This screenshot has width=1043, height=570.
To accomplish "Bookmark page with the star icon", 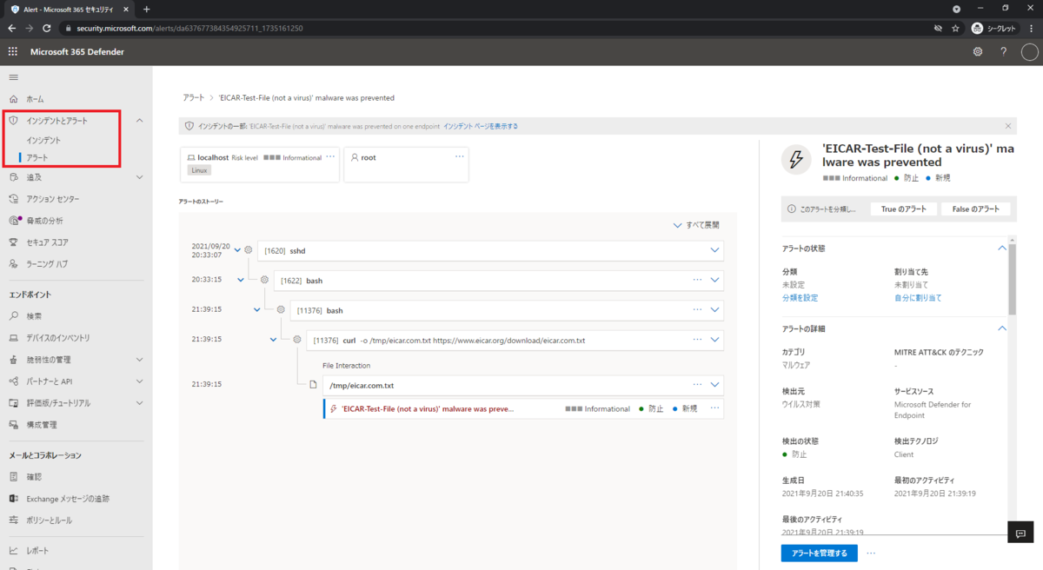I will pyautogui.click(x=955, y=28).
